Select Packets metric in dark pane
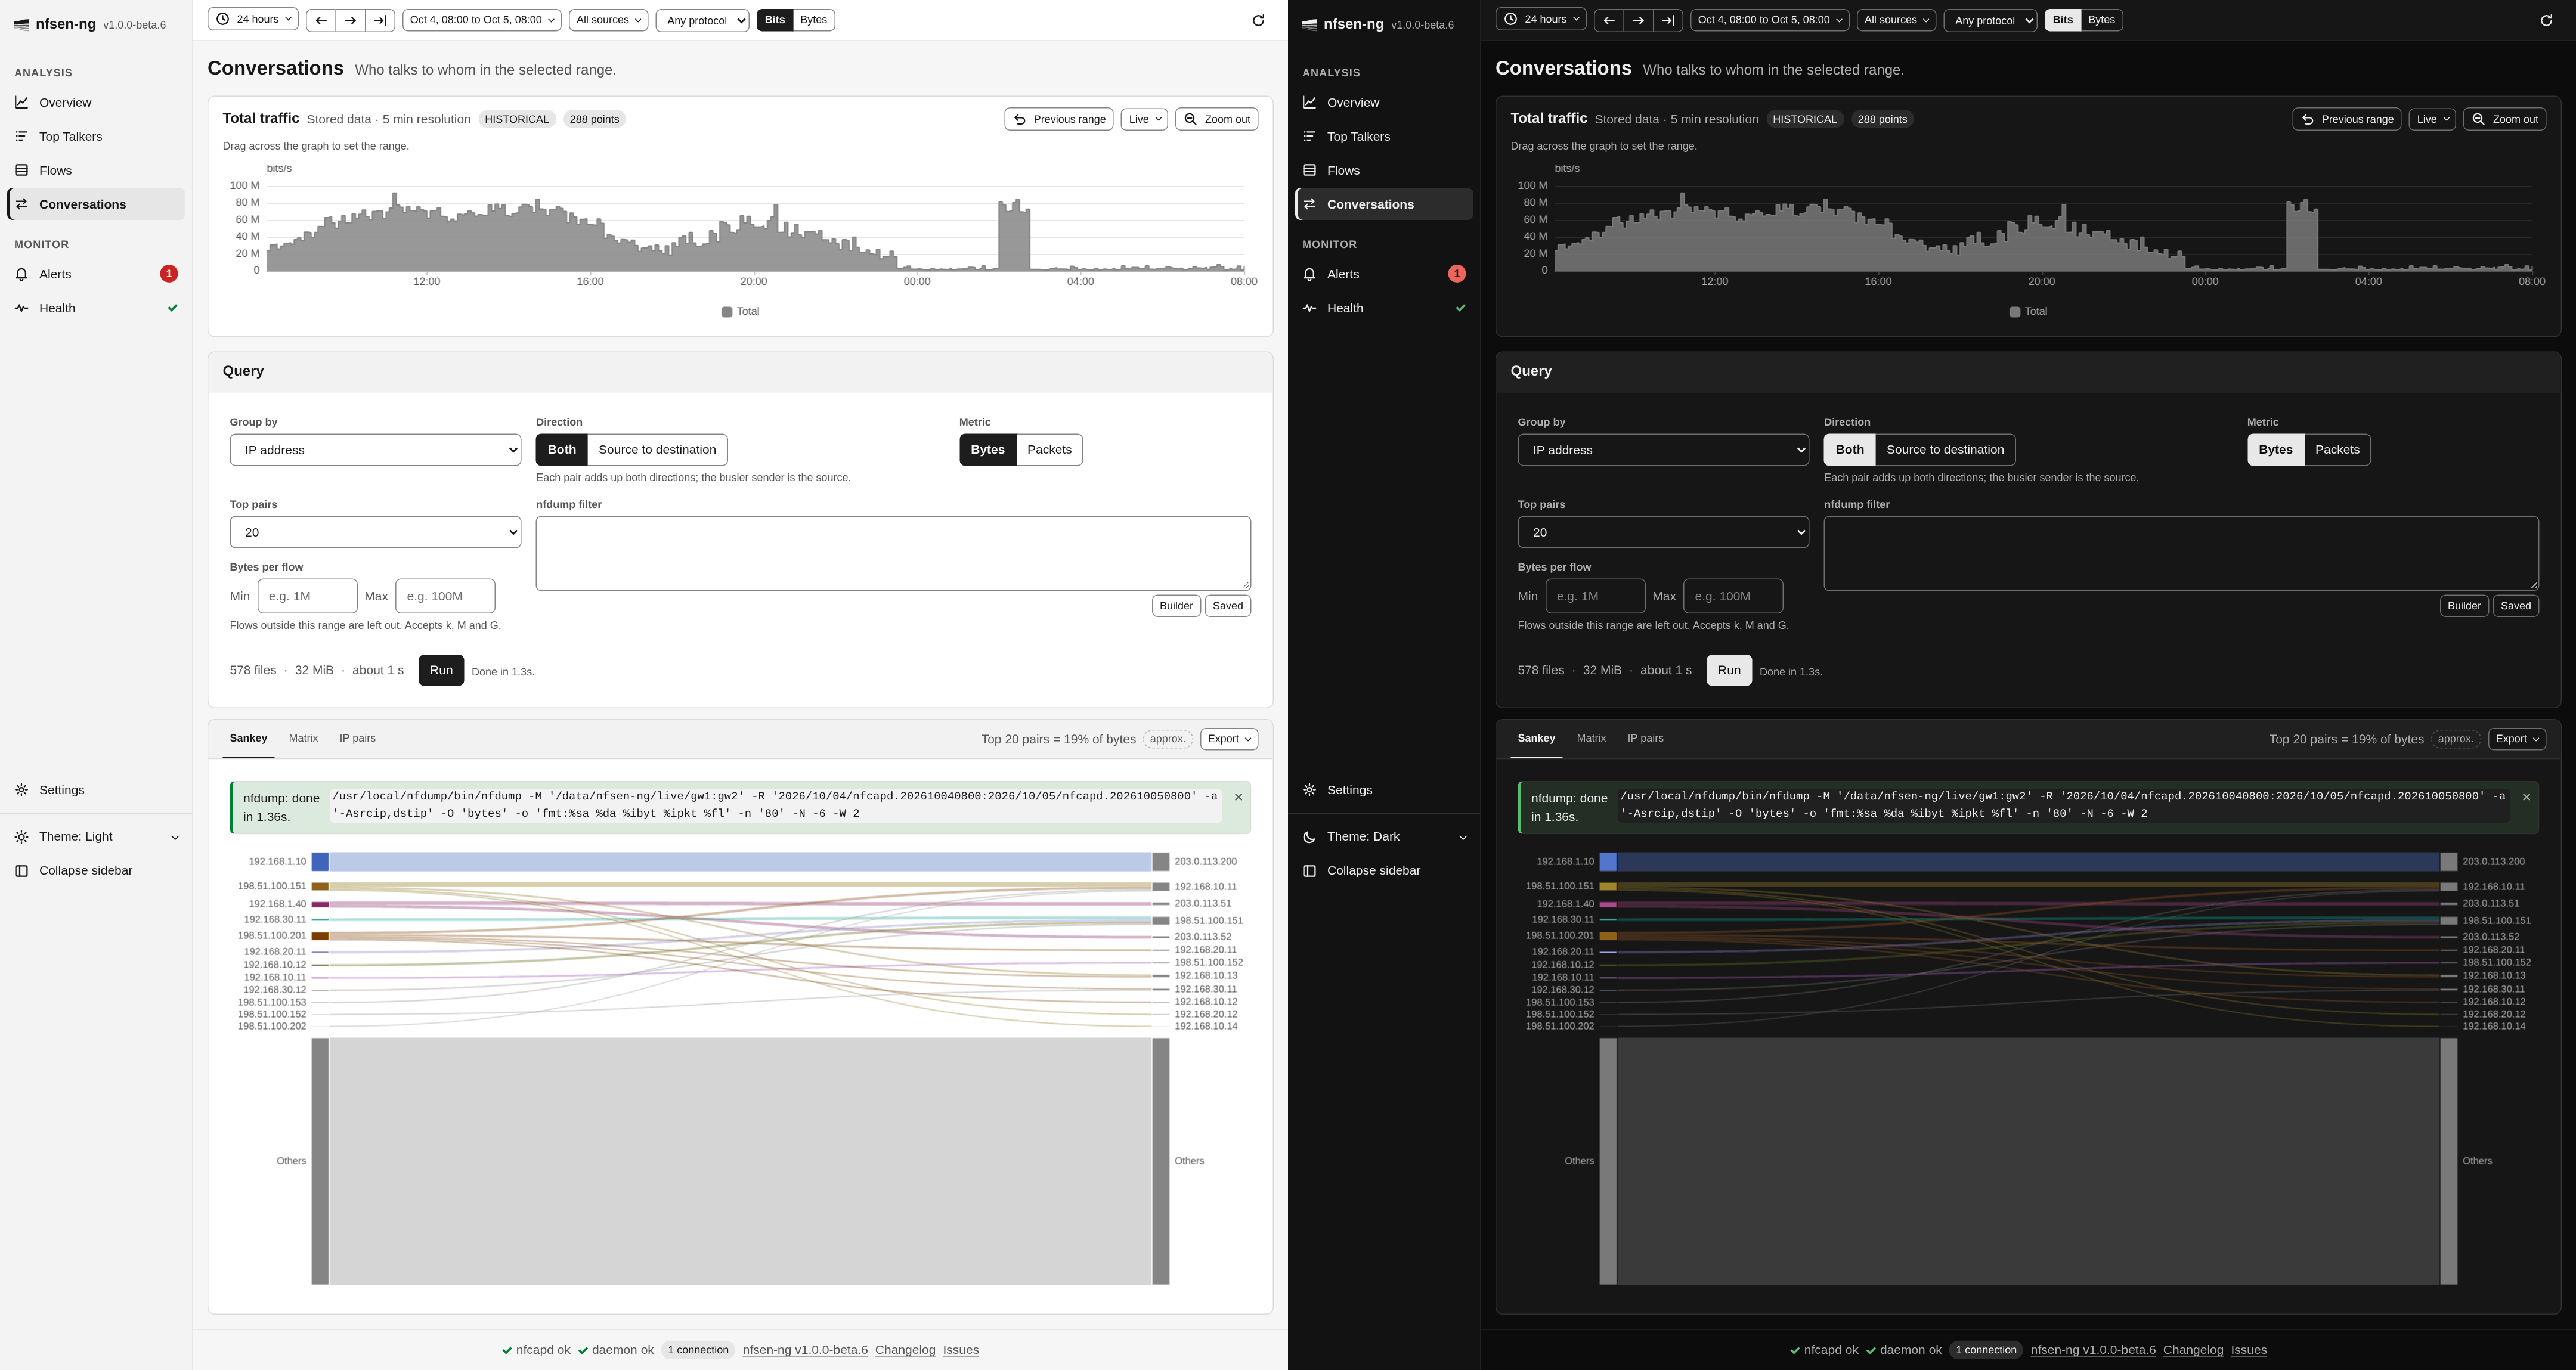The width and height of the screenshot is (2576, 1370). (x=2337, y=450)
